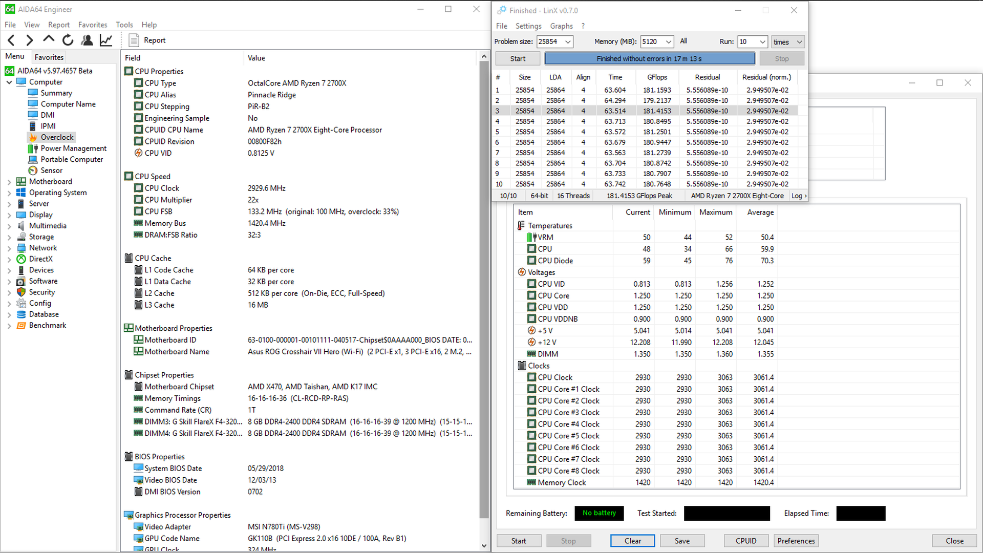Click Save in the stability test window
The image size is (983, 553).
pos(682,541)
